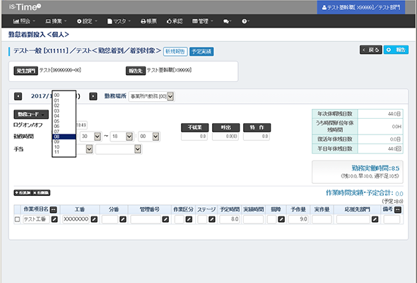
Task: Open the edit icon in the 損障 column
Action: (x=281, y=219)
